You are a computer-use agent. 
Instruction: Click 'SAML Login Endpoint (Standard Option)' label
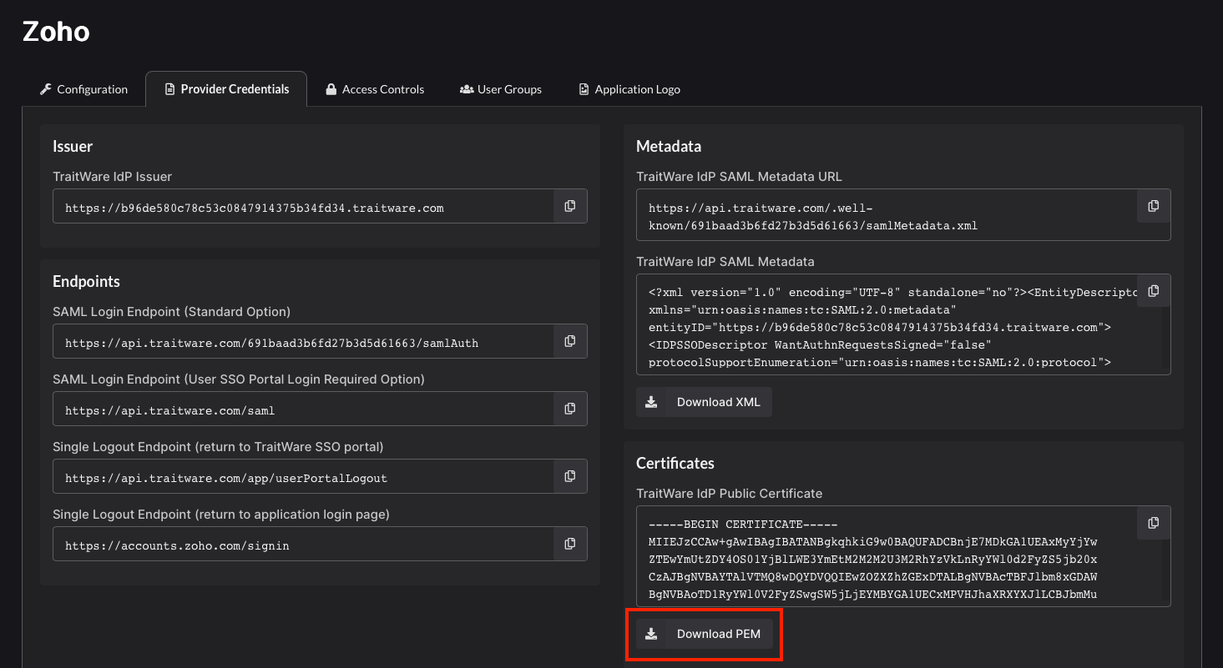[x=171, y=312]
